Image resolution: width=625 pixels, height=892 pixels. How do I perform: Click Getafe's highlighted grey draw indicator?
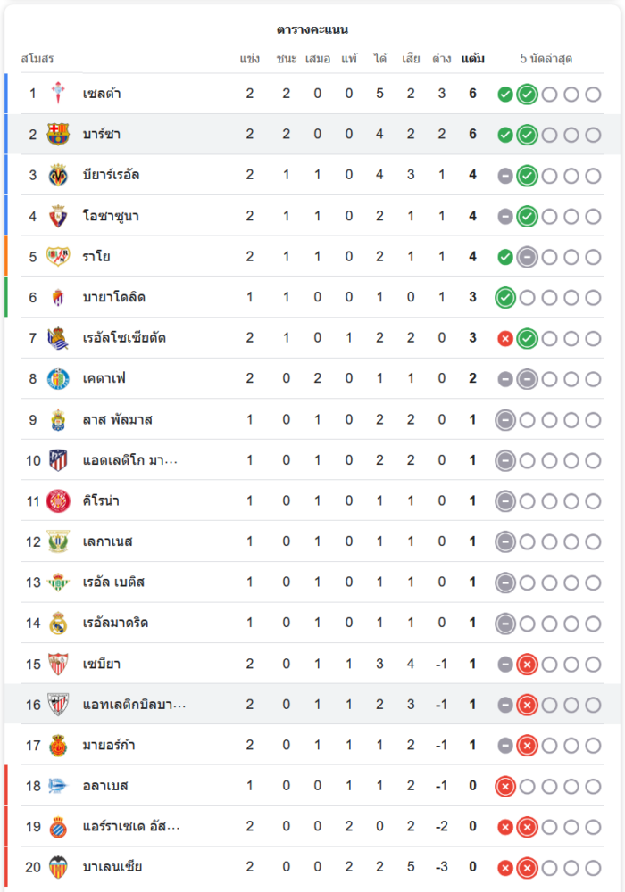(527, 379)
